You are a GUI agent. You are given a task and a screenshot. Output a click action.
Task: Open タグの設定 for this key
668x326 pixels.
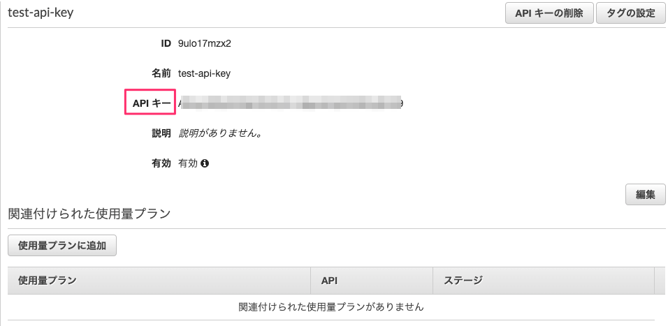pos(630,13)
